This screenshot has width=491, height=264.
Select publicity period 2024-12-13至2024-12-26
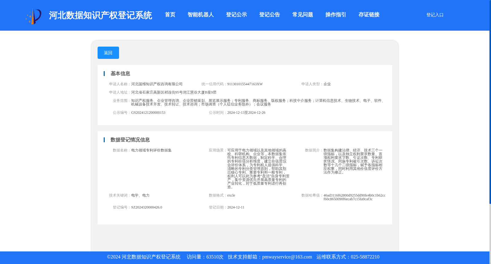(246, 113)
